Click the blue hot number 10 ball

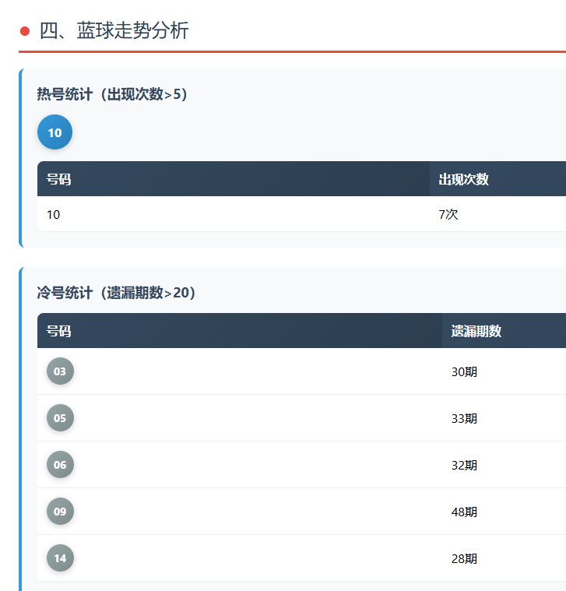(x=54, y=132)
